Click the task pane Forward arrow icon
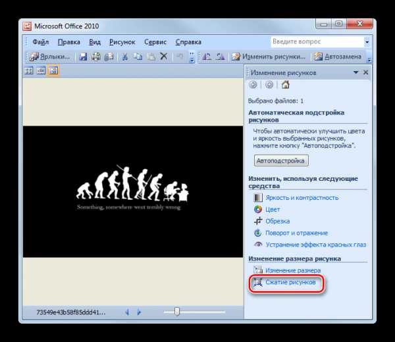The height and width of the screenshot is (342, 395). 269,85
